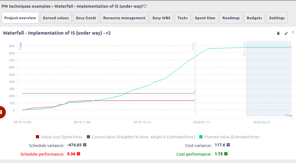Viewport: 296px width, 163px height.
Task: Click the favorite heart icon beside project title
Action: (x=144, y=6)
